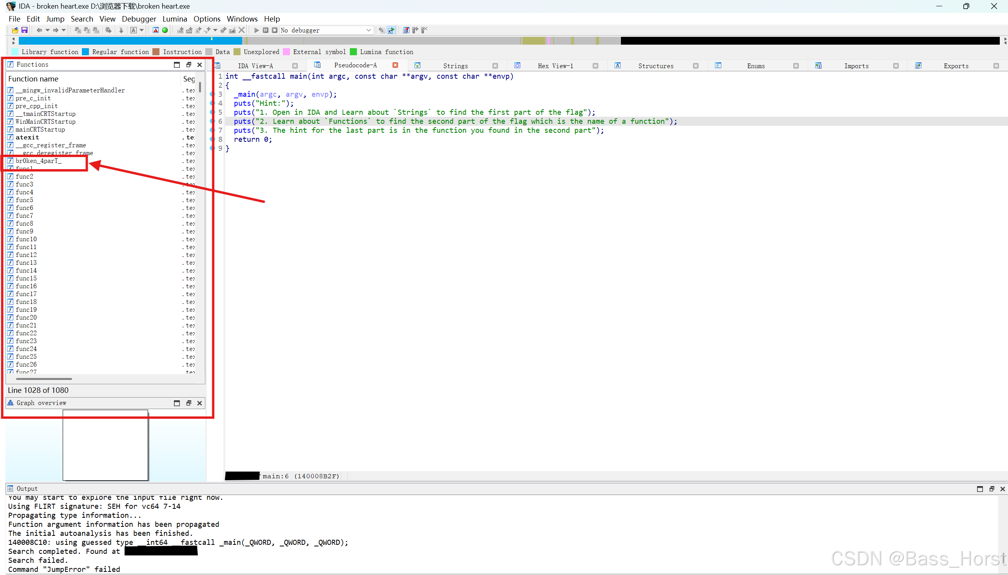This screenshot has height=575, width=1008.
Task: Click the red warning triangle icon
Action: click(156, 30)
